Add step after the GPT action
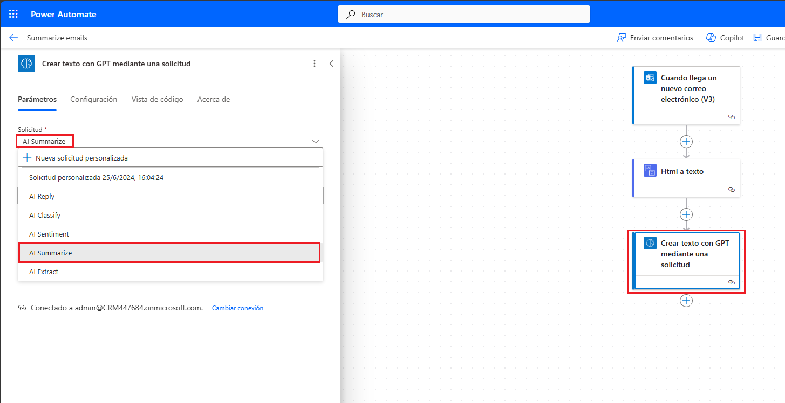The height and width of the screenshot is (403, 785). [x=686, y=301]
